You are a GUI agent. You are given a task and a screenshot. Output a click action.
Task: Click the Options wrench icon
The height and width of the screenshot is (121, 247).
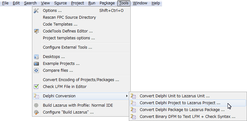coord(36,11)
